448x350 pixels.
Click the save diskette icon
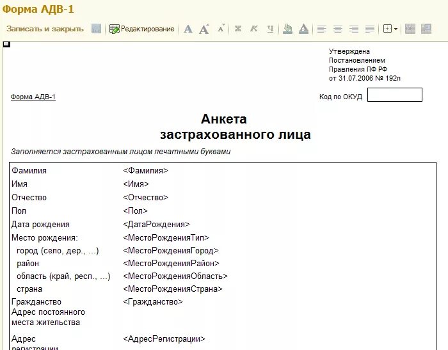96,29
